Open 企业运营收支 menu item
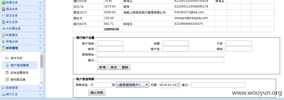 (x=20, y=73)
